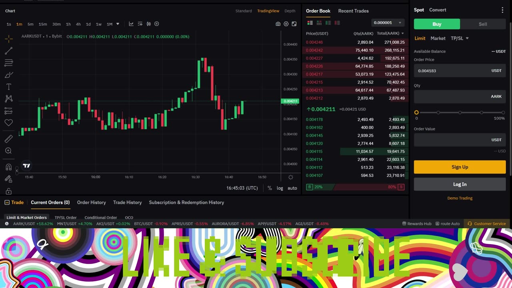Focus the Order Price input field
The height and width of the screenshot is (288, 512).
pyautogui.click(x=460, y=71)
